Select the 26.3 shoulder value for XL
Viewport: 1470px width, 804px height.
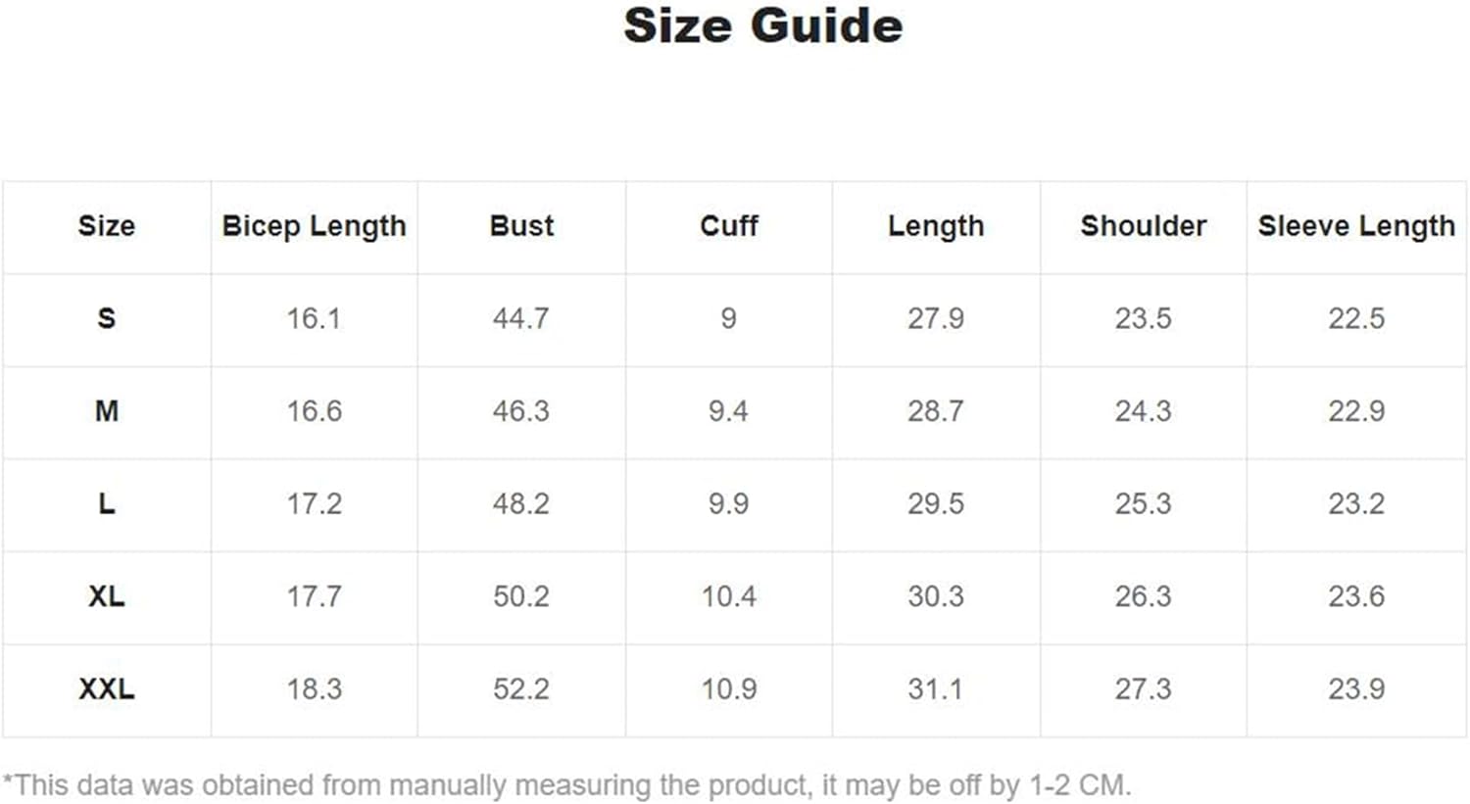(x=1143, y=596)
